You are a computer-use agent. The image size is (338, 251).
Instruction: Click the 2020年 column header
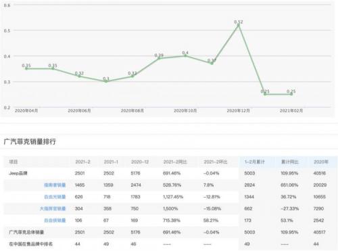(x=321, y=162)
